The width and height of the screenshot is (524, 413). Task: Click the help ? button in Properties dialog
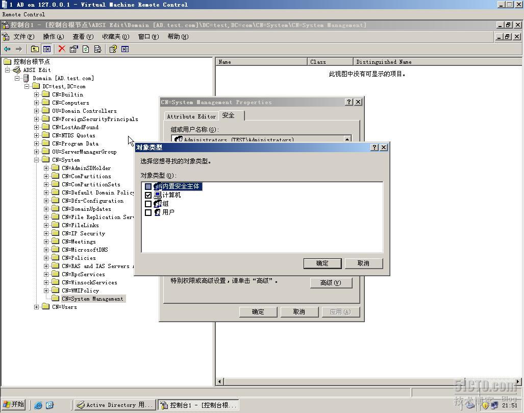349,102
